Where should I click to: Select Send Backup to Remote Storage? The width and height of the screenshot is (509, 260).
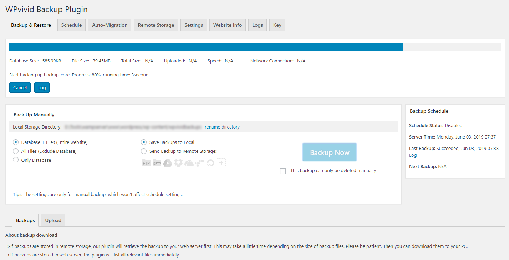(x=144, y=151)
